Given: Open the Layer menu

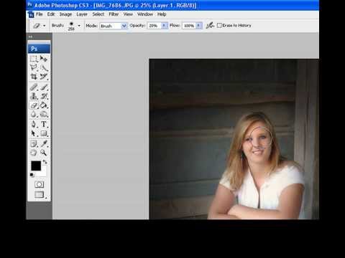Looking at the screenshot, I should 82,14.
